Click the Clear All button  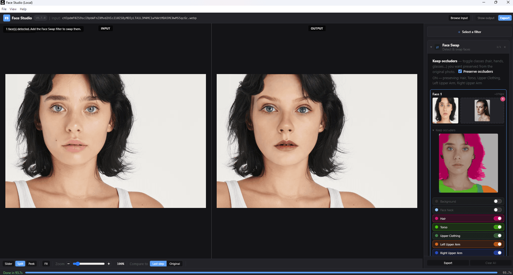(x=491, y=263)
